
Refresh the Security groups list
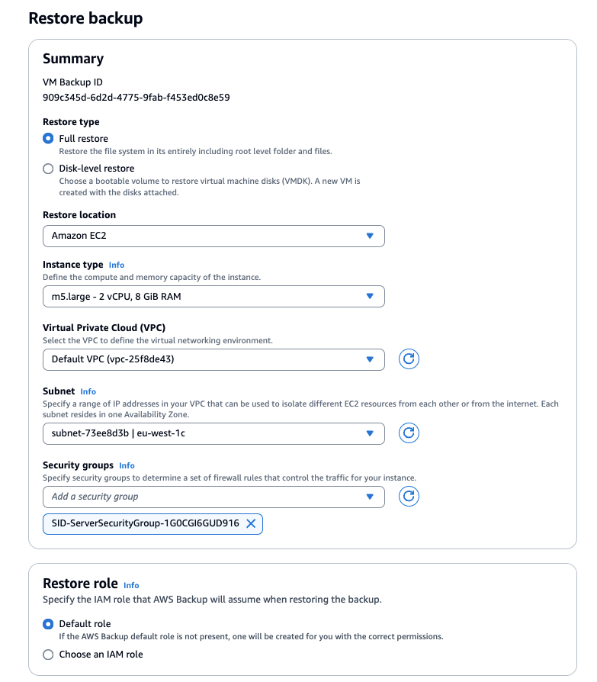pyautogui.click(x=409, y=496)
